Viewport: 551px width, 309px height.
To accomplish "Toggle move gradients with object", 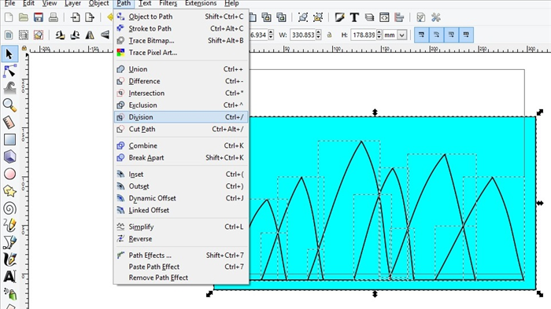I will pos(451,35).
